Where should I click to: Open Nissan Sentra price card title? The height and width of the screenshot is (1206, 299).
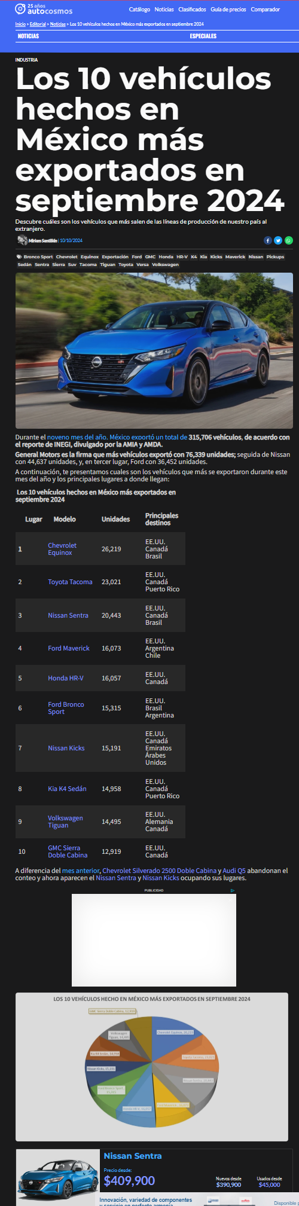133,1156
